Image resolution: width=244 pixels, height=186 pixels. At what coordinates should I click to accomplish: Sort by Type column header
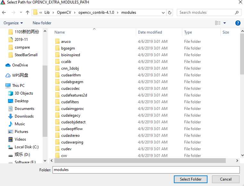[188, 32]
